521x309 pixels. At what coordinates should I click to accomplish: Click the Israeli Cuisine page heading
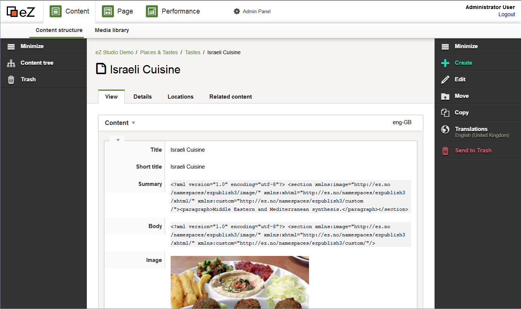click(145, 70)
